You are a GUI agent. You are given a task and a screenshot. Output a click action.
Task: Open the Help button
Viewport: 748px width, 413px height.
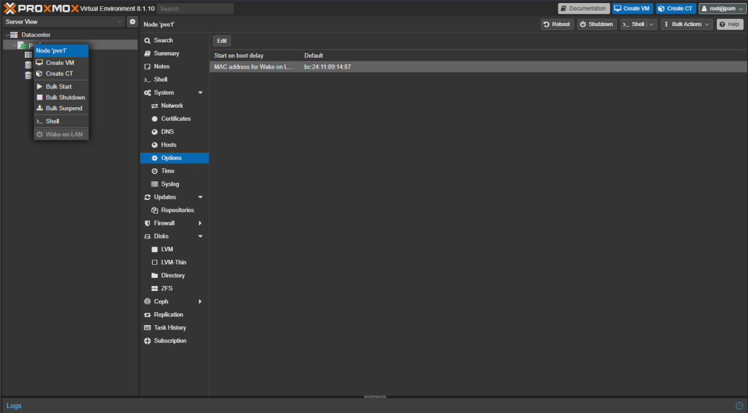click(x=730, y=24)
